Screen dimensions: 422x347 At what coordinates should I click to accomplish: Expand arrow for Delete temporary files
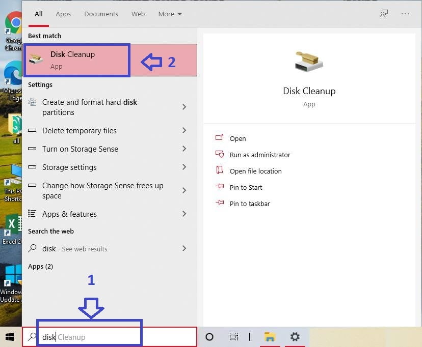click(x=184, y=131)
